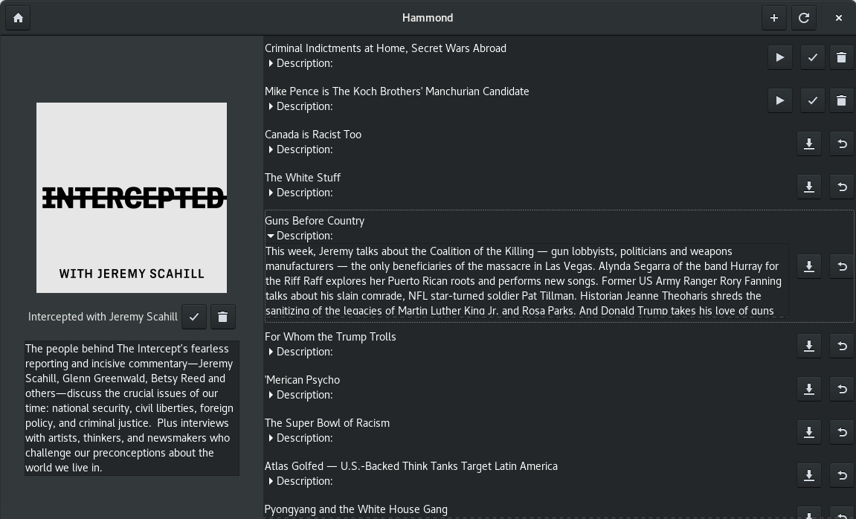Download the 'Merican Psycho episode
The height and width of the screenshot is (519, 856).
pyautogui.click(x=808, y=389)
